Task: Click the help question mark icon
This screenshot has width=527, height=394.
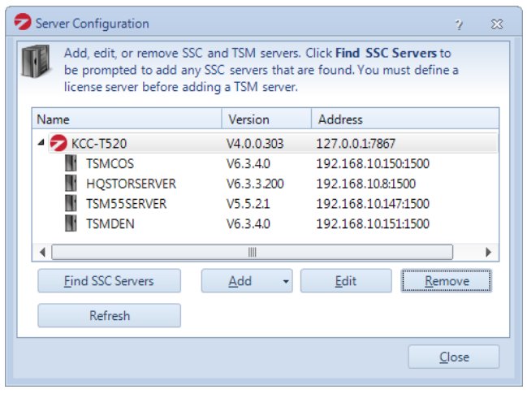Action: coord(459,24)
